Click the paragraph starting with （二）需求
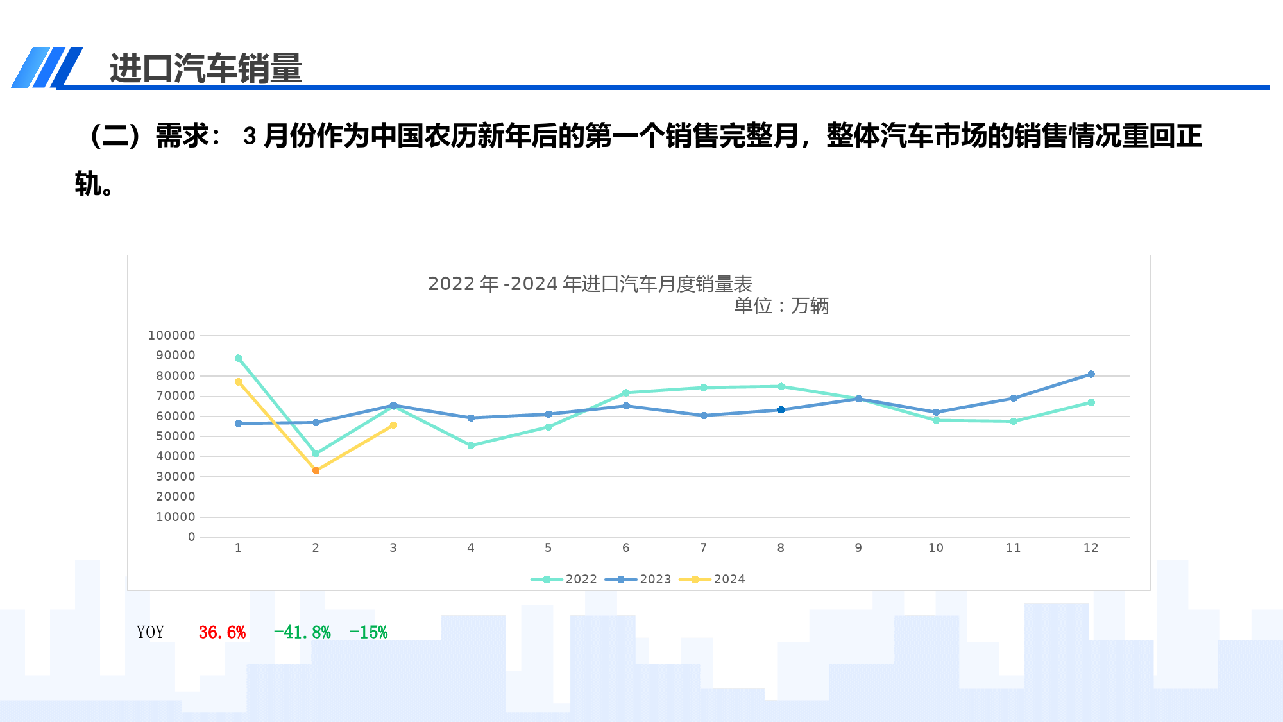Image resolution: width=1283 pixels, height=722 pixels. click(638, 160)
